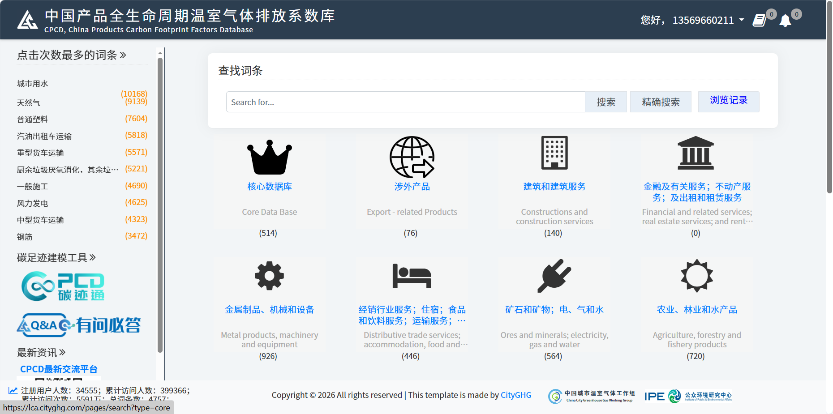Click the bed icon for accommodation services

pyautogui.click(x=412, y=276)
